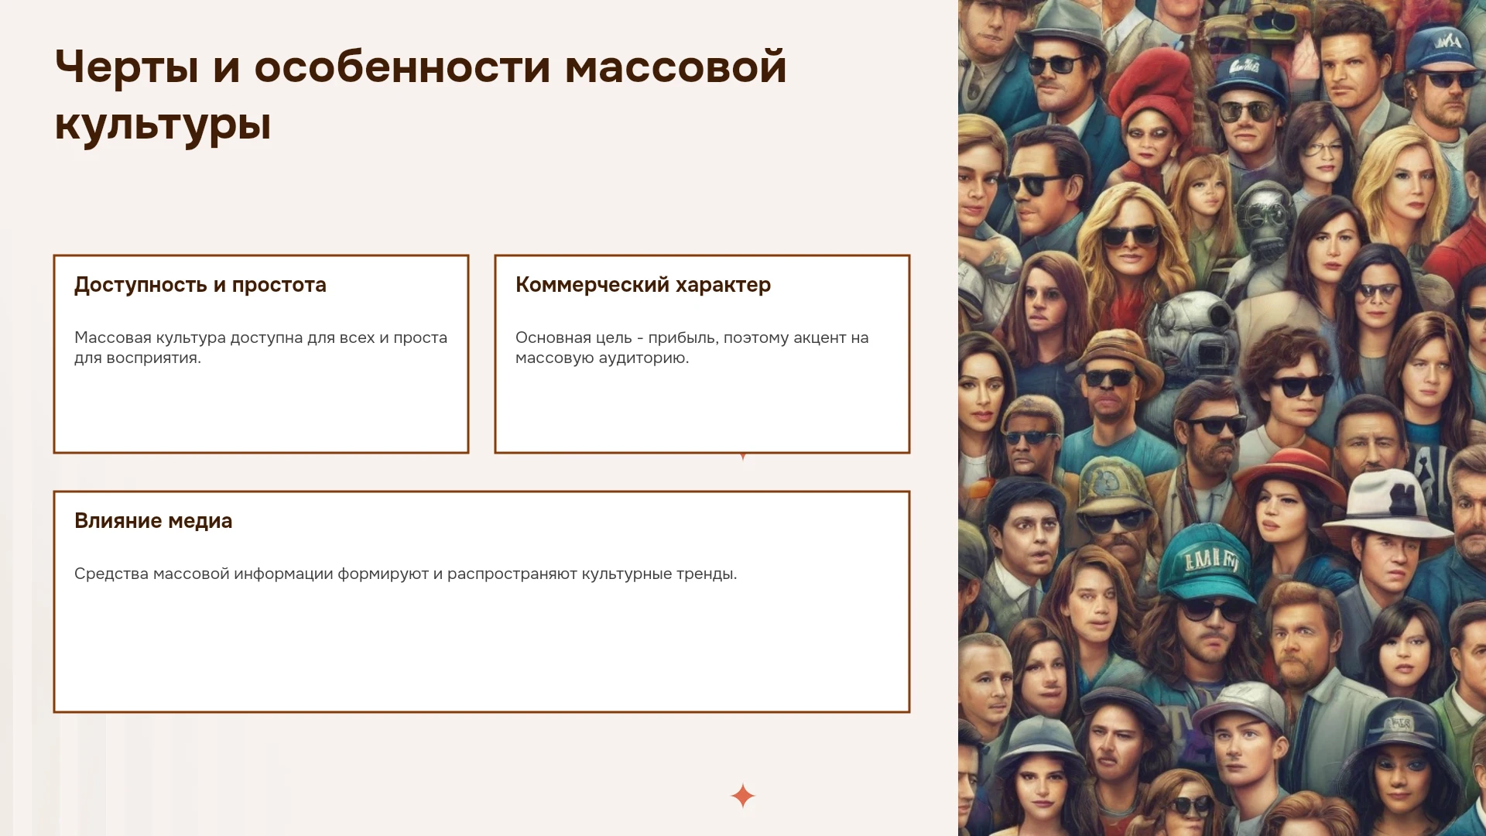The image size is (1486, 836).
Task: Click the Влияние медиа heading
Action: [x=153, y=521]
